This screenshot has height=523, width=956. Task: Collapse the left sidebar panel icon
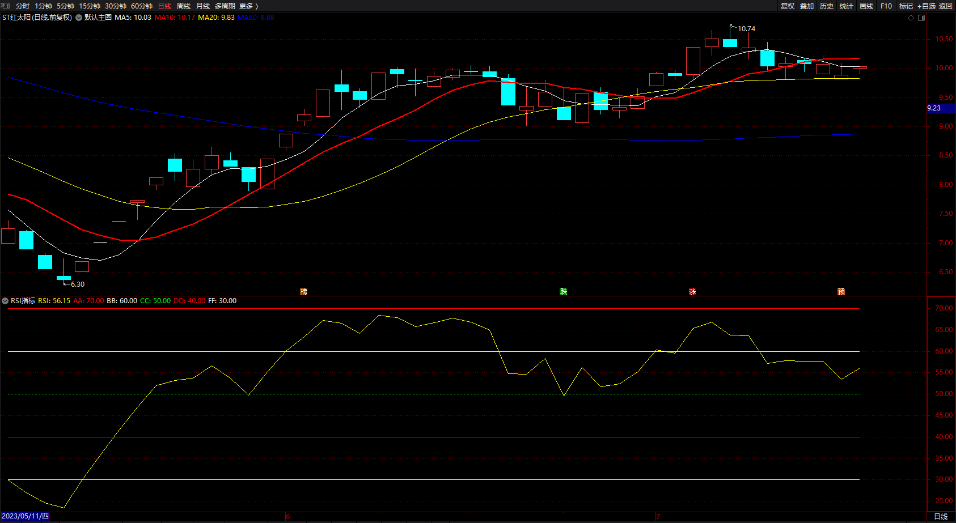click(x=6, y=6)
